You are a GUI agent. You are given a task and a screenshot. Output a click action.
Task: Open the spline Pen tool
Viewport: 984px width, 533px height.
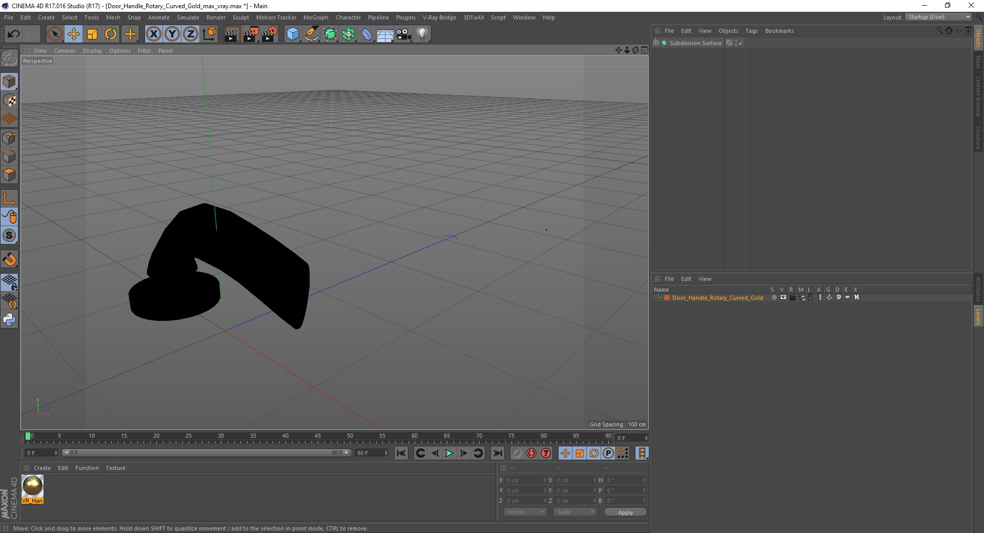pos(311,34)
